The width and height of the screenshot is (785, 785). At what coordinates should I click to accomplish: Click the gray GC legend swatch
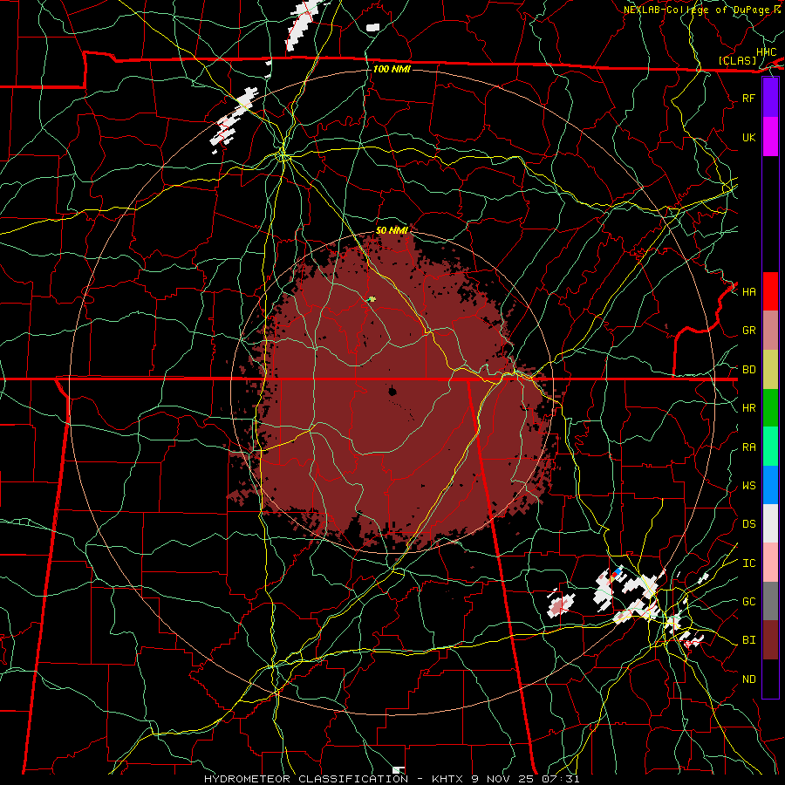click(770, 601)
